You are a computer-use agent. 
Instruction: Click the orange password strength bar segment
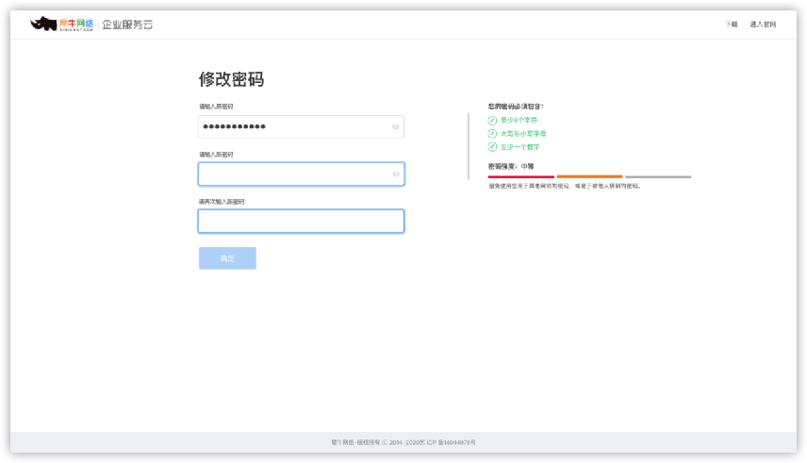589,176
